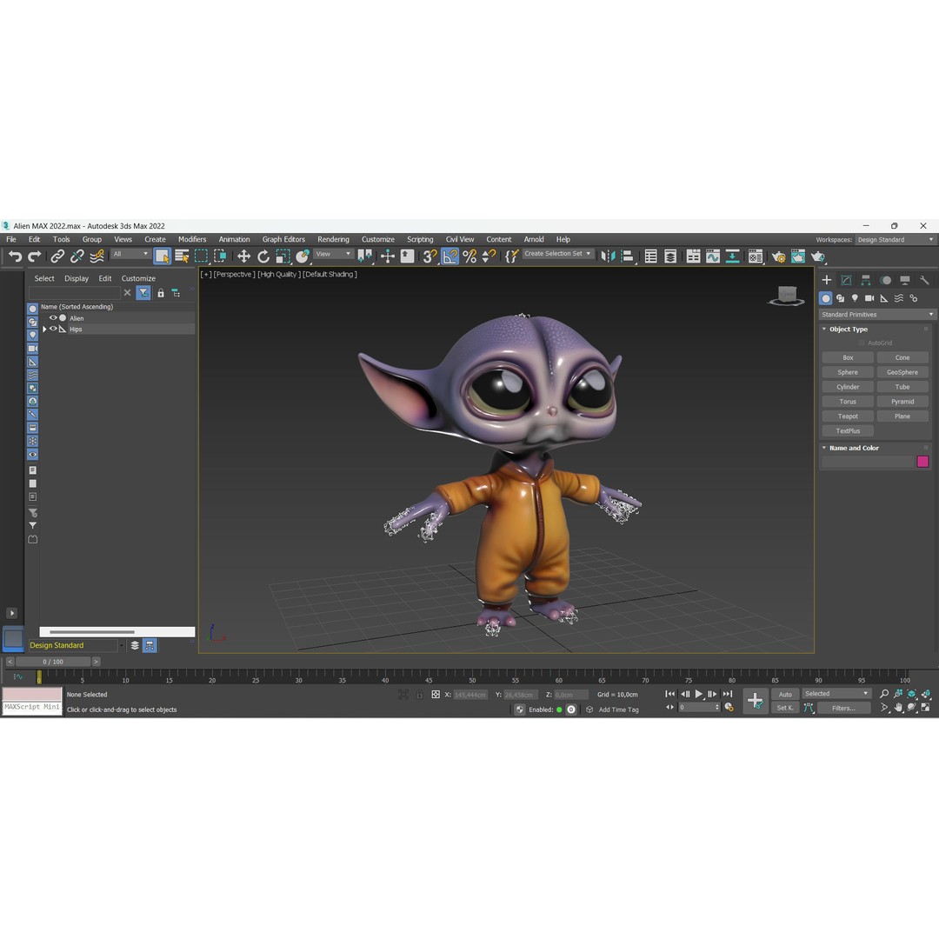Screen dimensions: 939x939
Task: Open the Scripting menu
Action: click(x=420, y=239)
